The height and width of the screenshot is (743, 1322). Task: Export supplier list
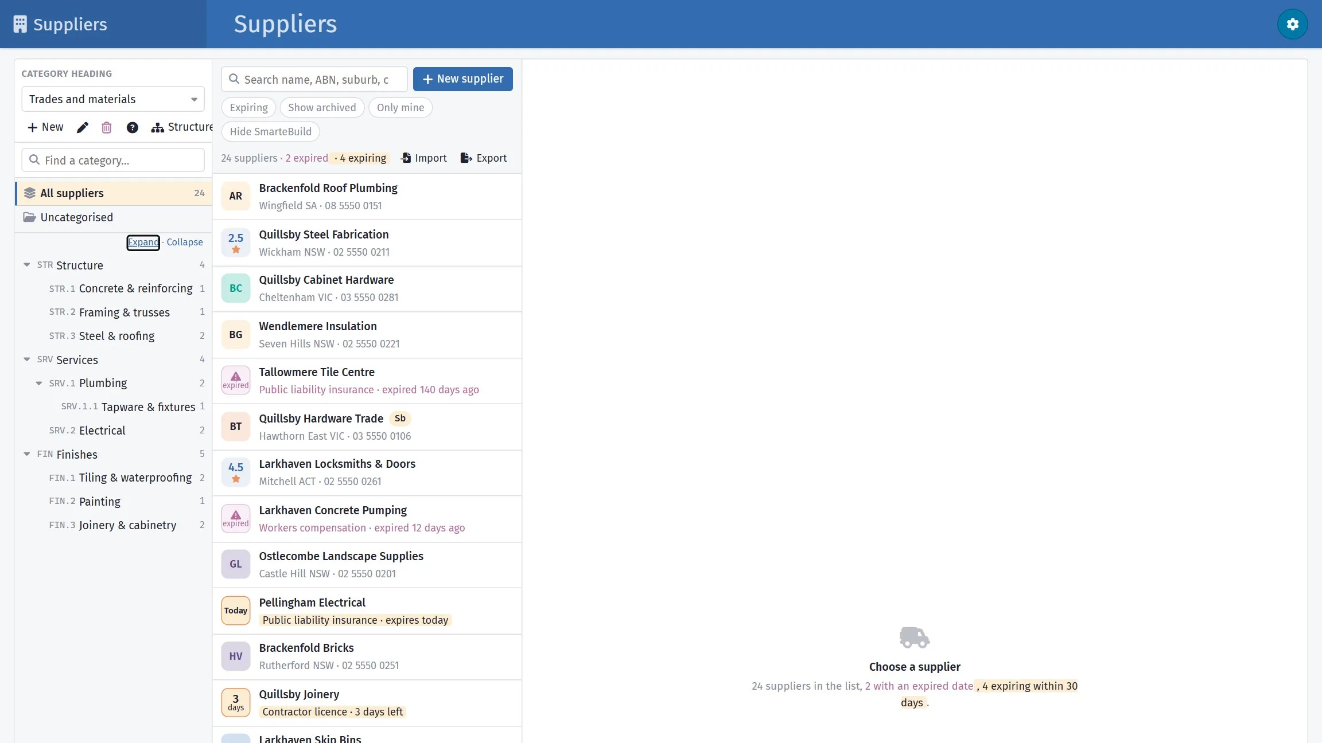click(484, 158)
